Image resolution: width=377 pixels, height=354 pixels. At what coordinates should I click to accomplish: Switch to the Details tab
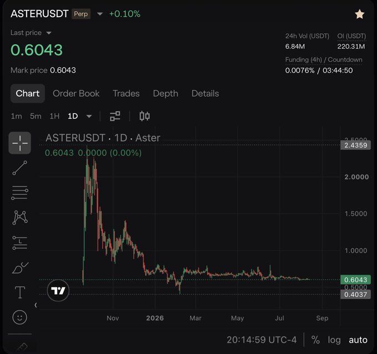(205, 93)
